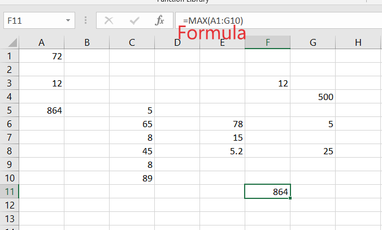Click cell C8 containing 45
This screenshot has height=230, width=382.
click(x=132, y=151)
